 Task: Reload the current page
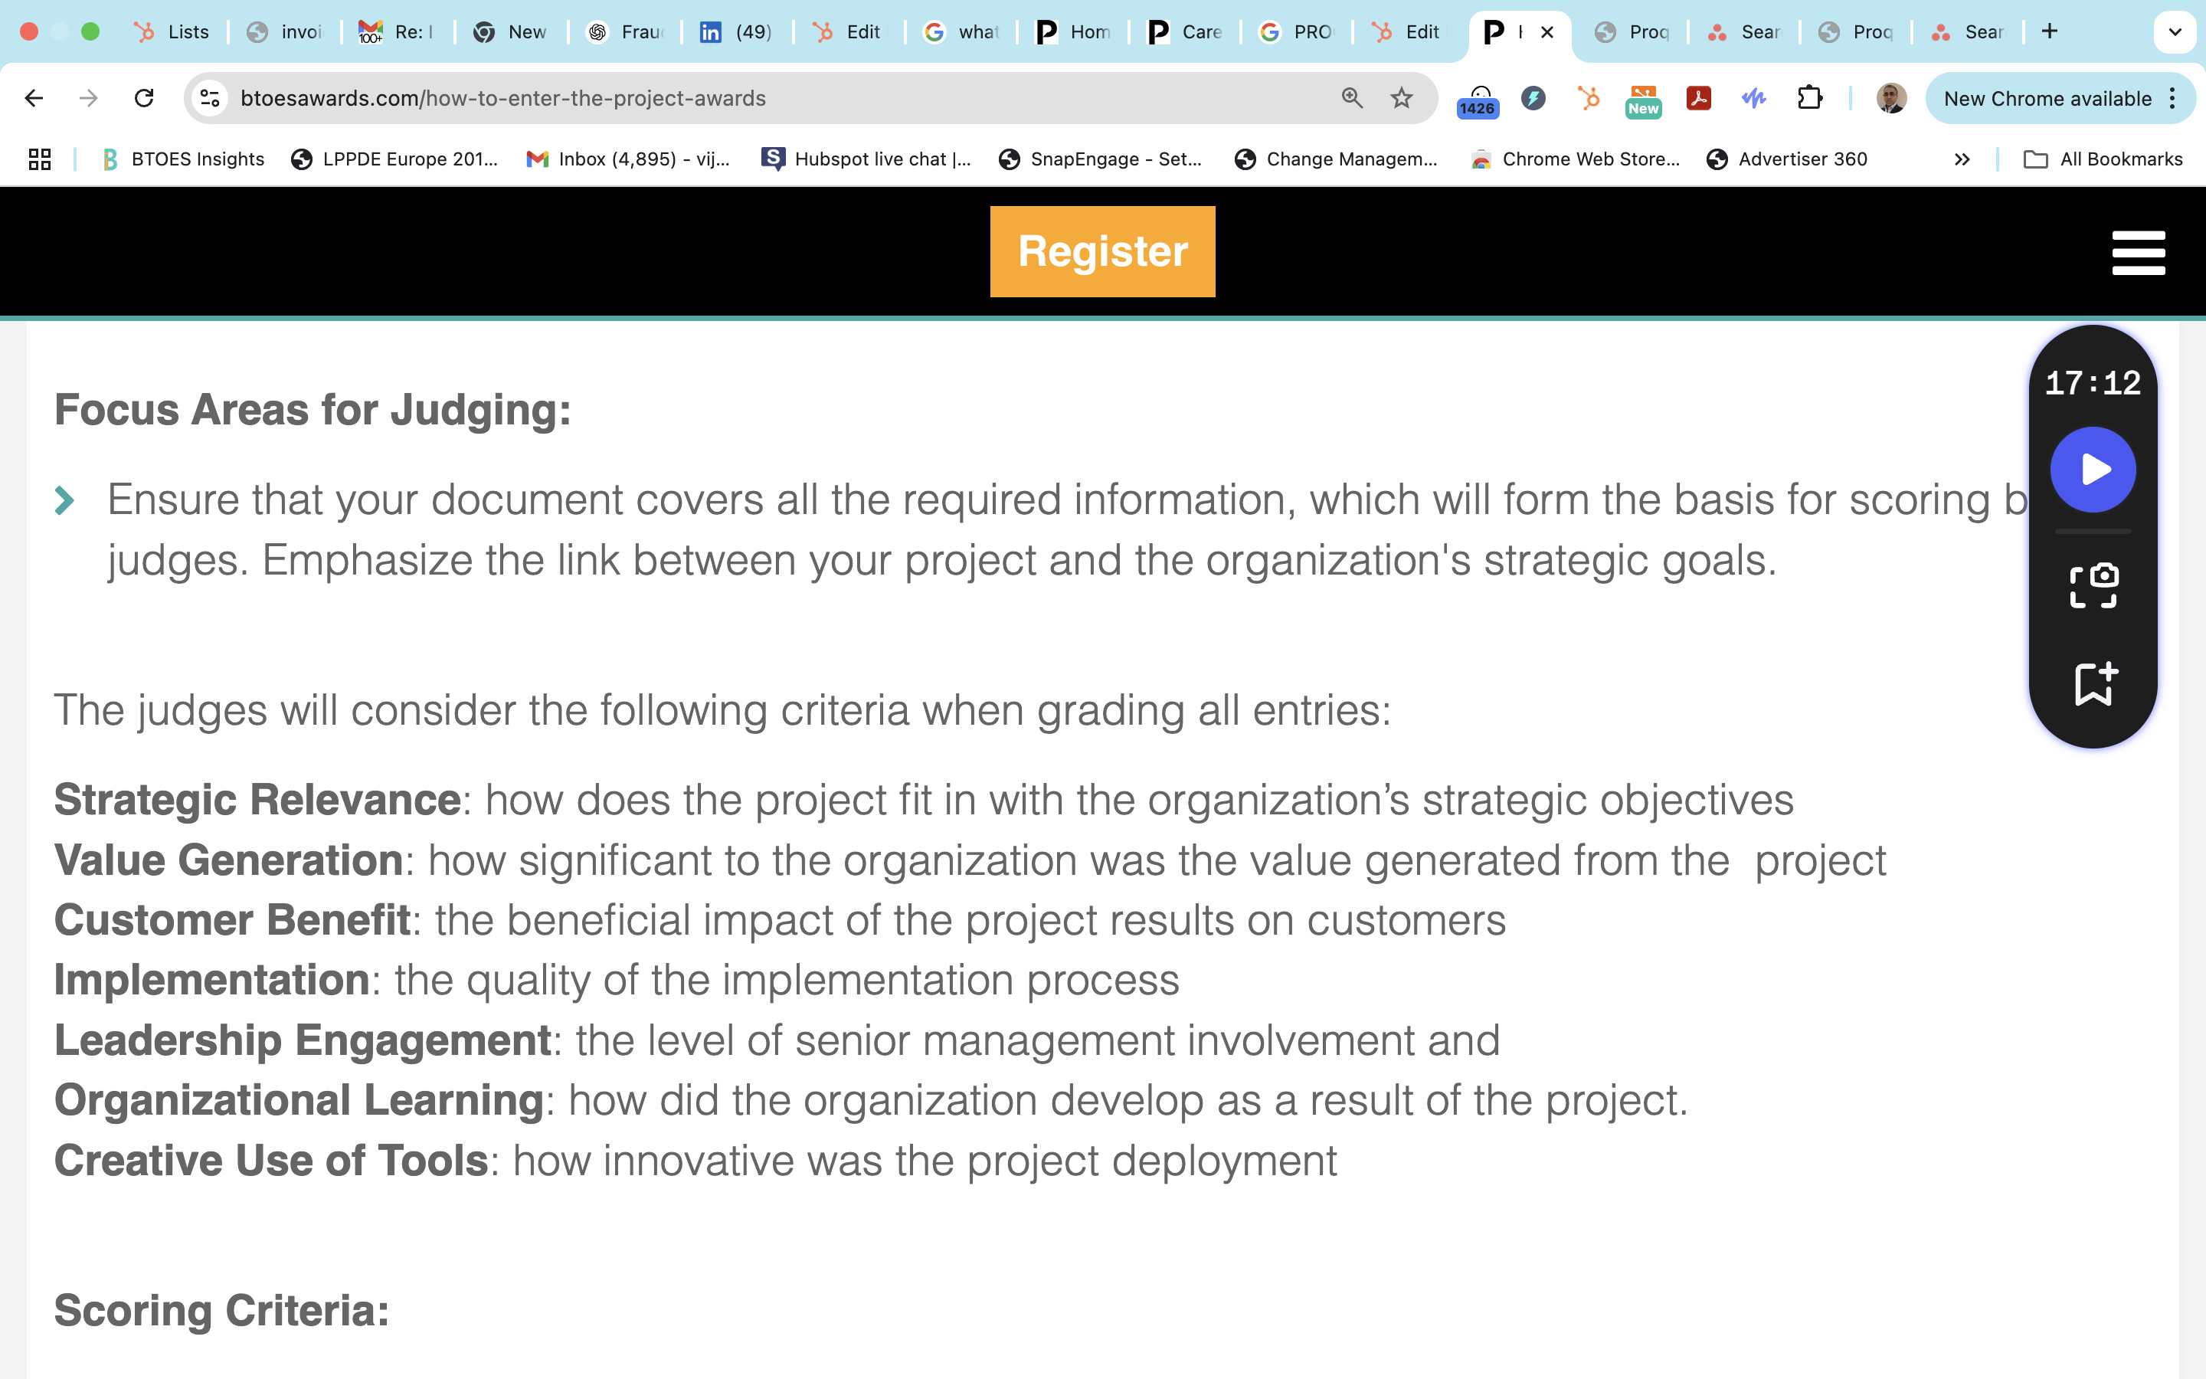pos(144,99)
